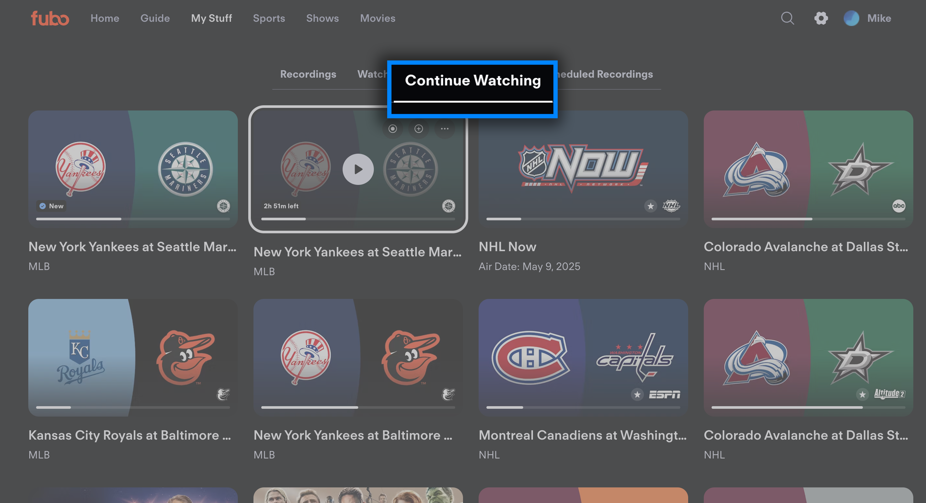Click add plus icon on the highlighted card
Screen dimensions: 926x503
(x=418, y=129)
